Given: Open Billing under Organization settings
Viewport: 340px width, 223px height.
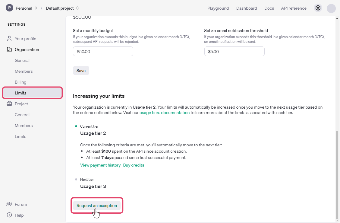Looking at the screenshot, I should [x=20, y=82].
